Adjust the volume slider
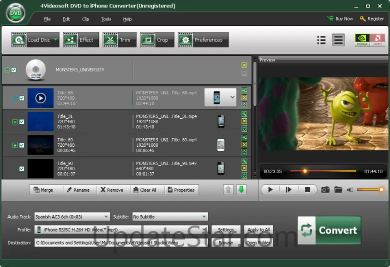This screenshot has height=267, width=390. point(370,190)
